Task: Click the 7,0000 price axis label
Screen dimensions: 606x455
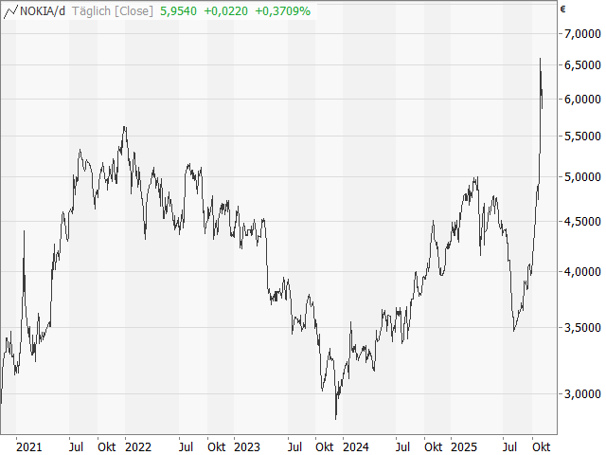Action: tap(582, 33)
